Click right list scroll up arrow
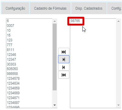The image size is (122, 110). tap(118, 21)
